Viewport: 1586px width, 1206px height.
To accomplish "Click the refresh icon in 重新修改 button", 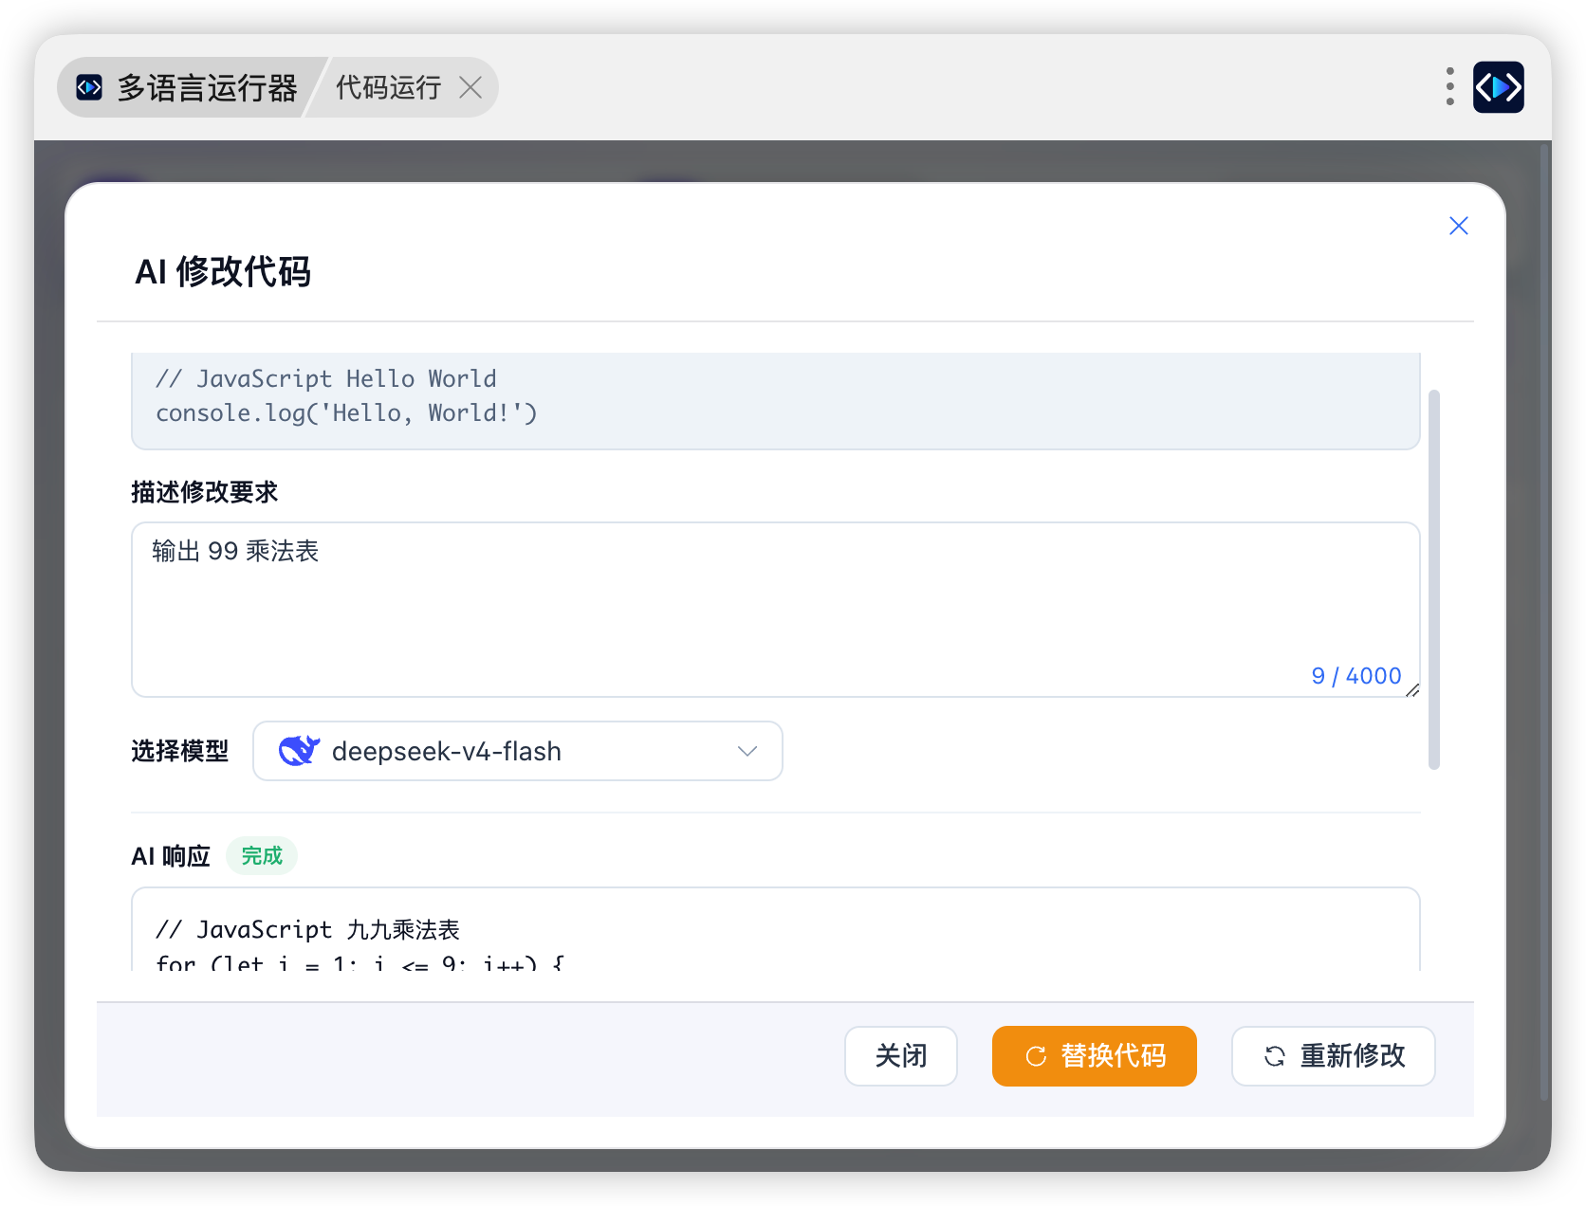I will click(x=1275, y=1056).
